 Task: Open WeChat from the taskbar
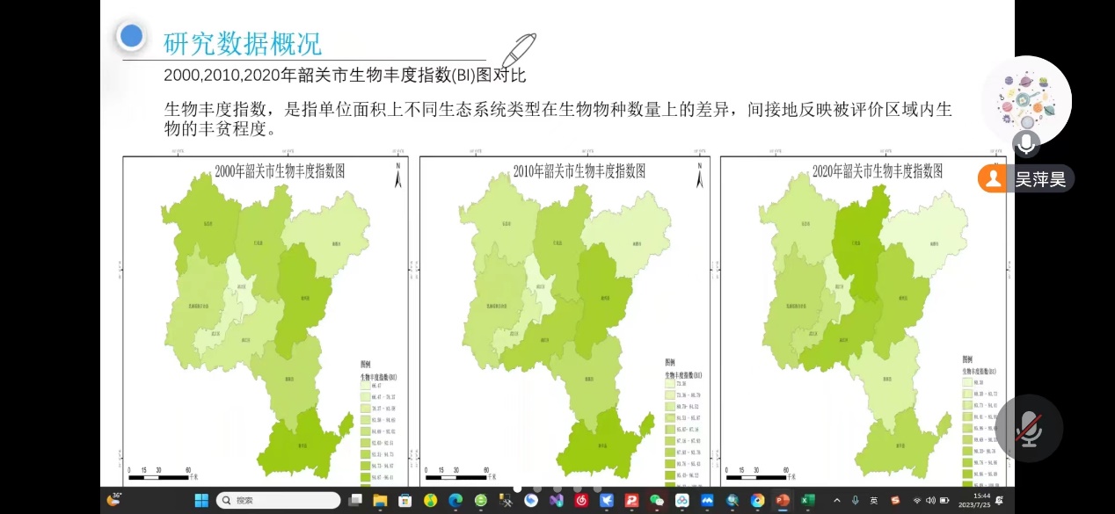coord(656,500)
